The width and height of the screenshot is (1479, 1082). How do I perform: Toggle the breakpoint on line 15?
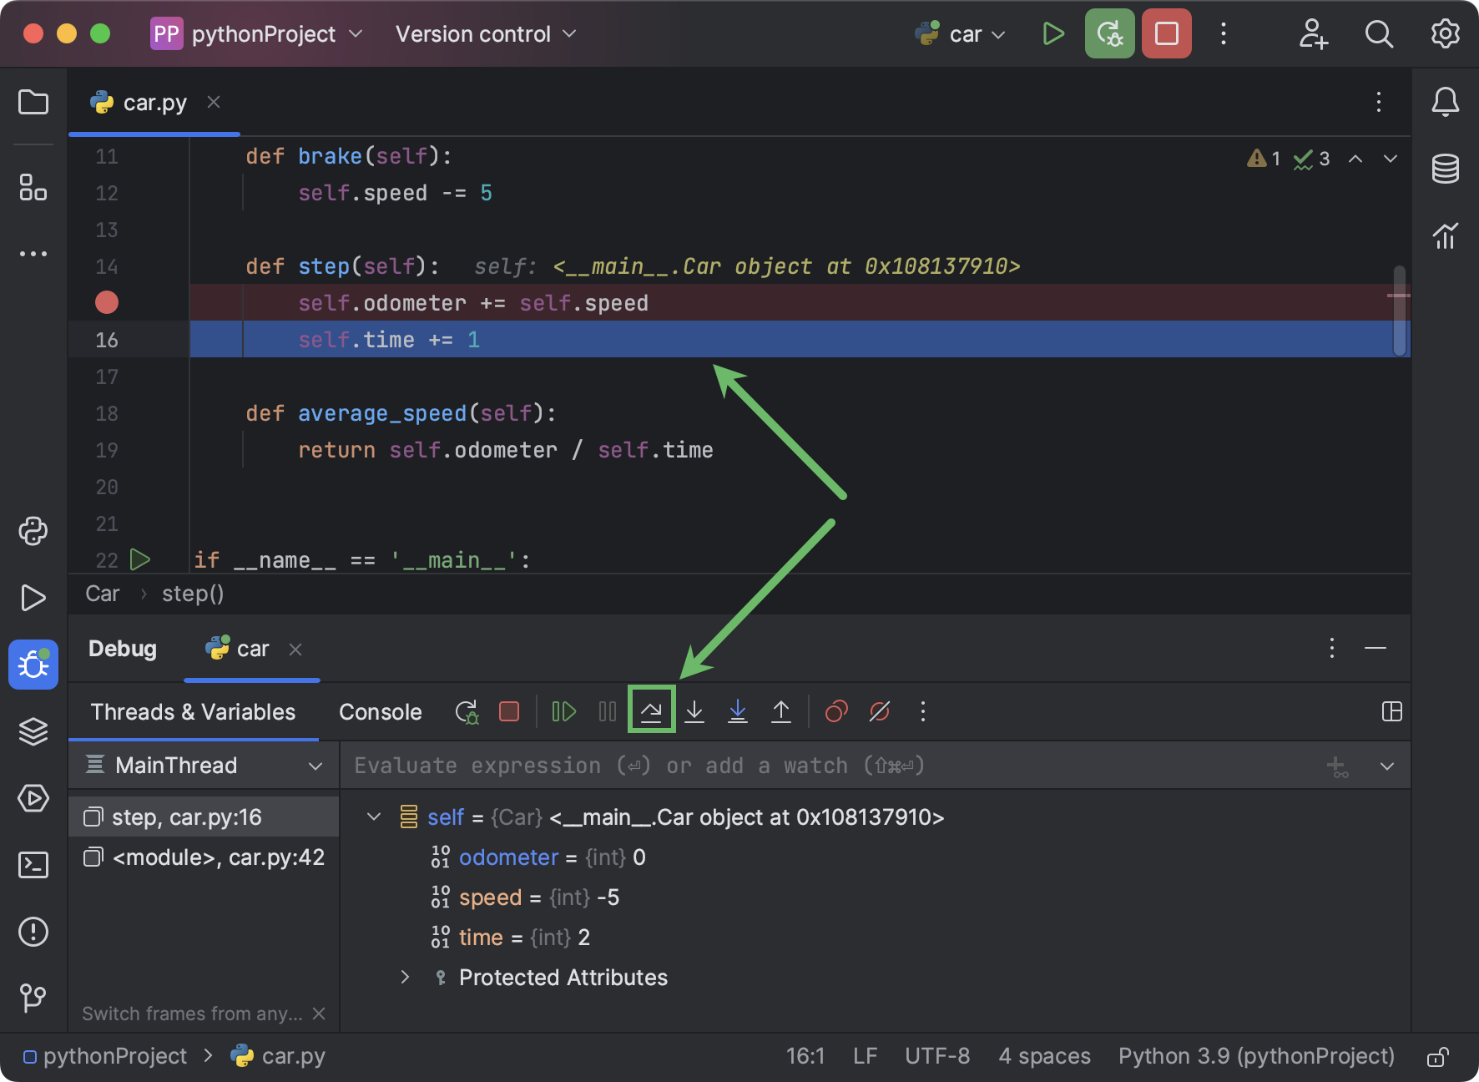click(x=107, y=302)
